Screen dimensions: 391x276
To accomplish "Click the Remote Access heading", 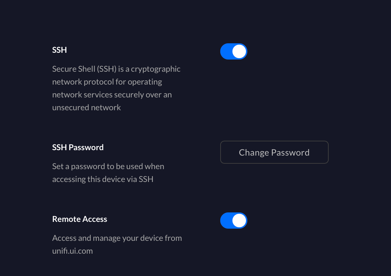I will (80, 219).
